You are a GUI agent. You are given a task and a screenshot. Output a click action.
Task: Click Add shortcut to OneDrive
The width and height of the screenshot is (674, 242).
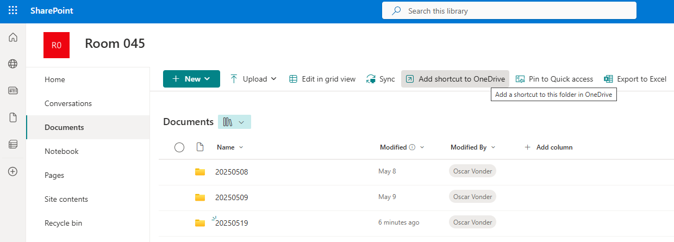tap(455, 79)
